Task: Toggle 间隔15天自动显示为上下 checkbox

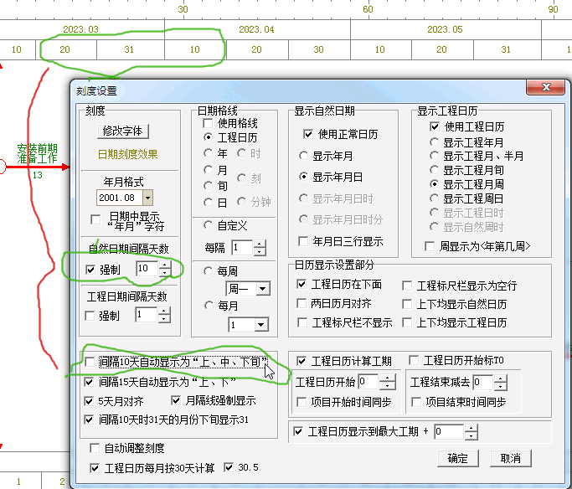Action: point(89,382)
